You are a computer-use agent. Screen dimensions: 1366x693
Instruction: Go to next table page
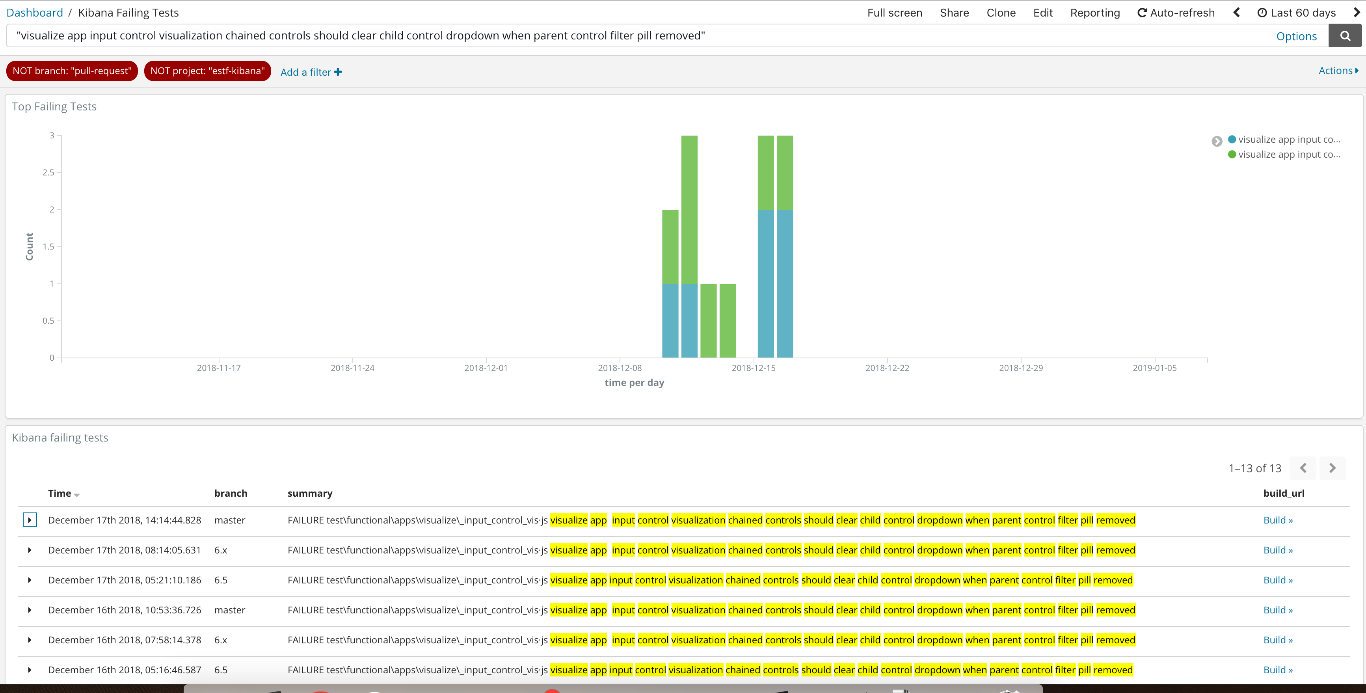click(1332, 468)
